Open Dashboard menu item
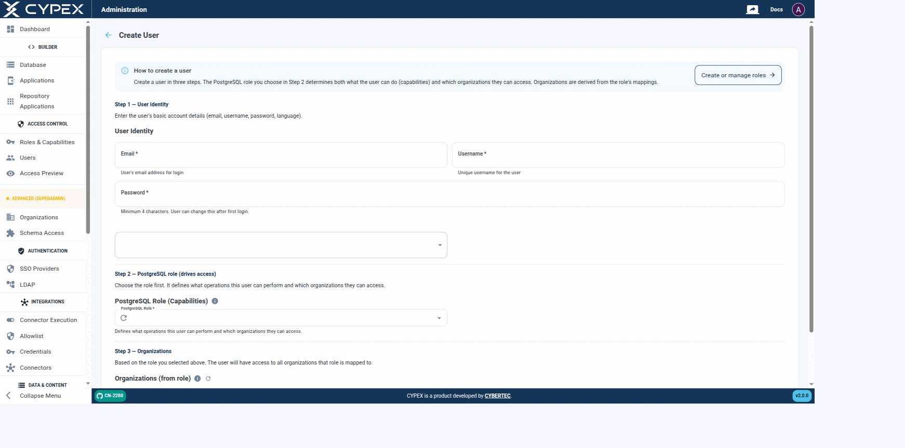 pos(44,29)
